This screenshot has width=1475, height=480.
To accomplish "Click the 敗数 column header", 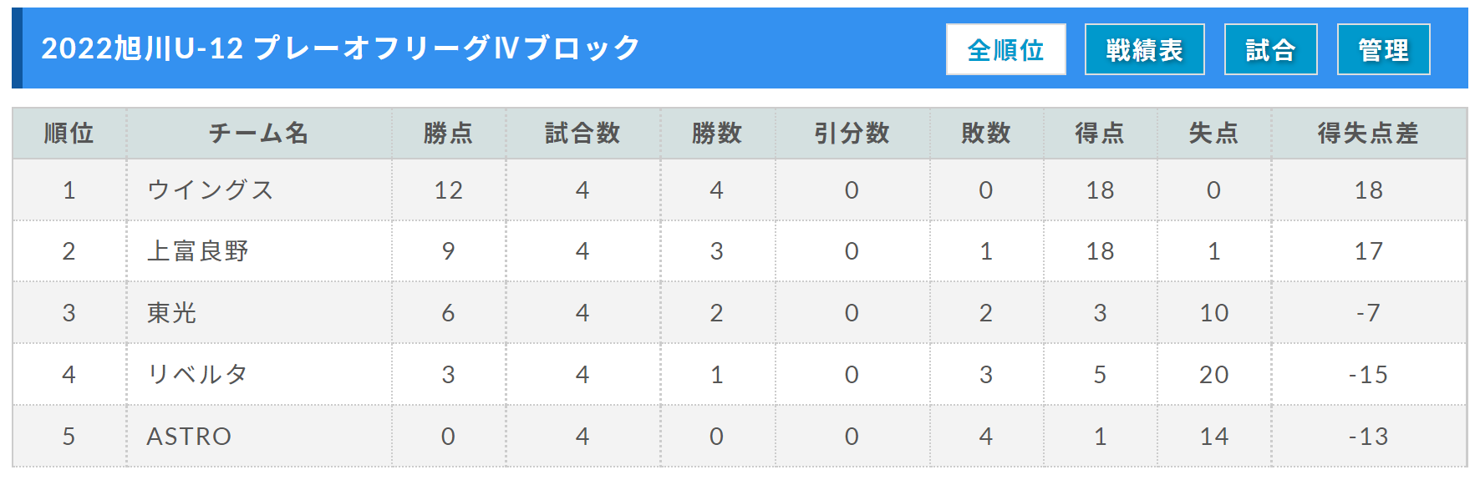I will point(986,133).
